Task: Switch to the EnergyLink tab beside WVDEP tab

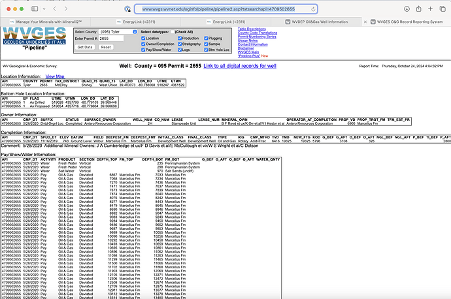Action: point(226,22)
